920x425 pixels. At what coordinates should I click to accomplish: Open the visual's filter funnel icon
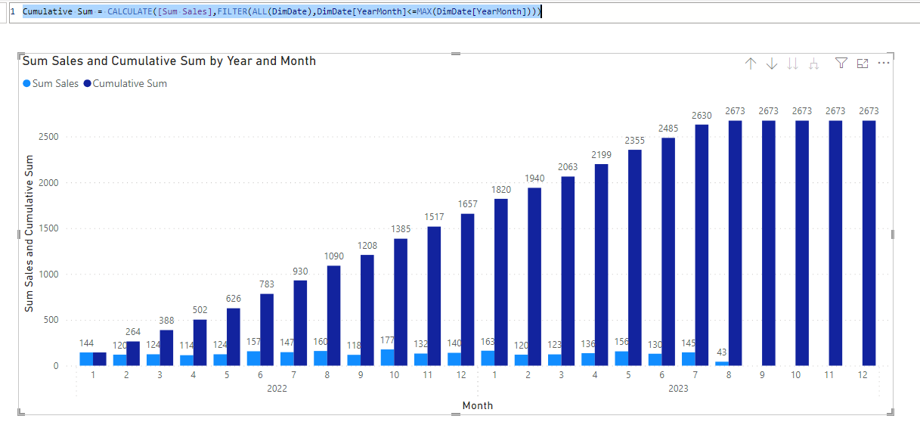pos(841,64)
